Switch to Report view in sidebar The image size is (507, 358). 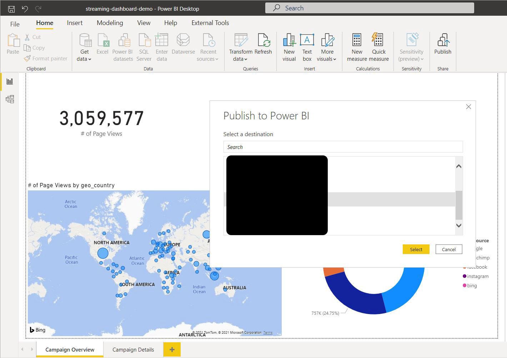[10, 81]
